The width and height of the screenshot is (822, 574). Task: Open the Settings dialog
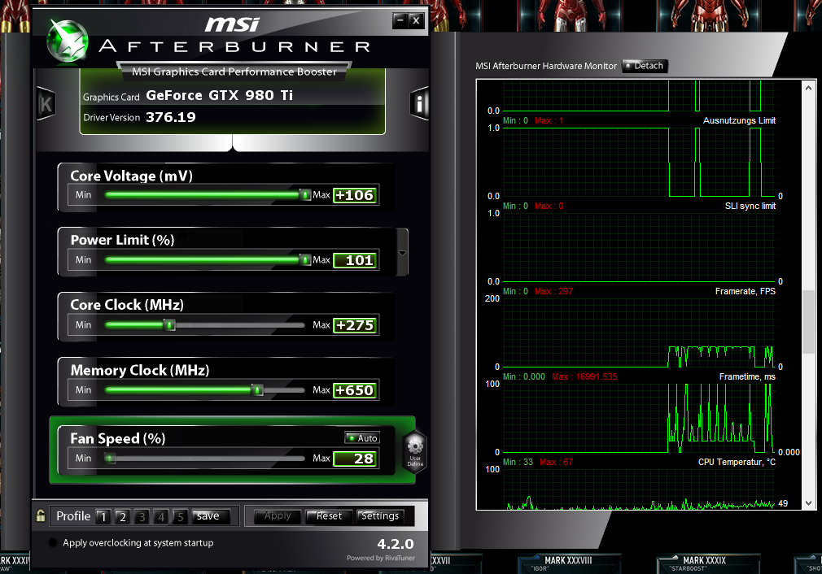tap(380, 516)
